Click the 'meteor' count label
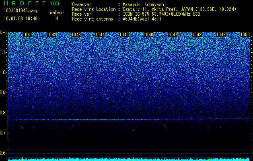253x161 pixels. tap(57, 12)
